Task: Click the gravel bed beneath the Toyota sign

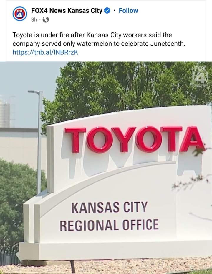Action: 106,267
